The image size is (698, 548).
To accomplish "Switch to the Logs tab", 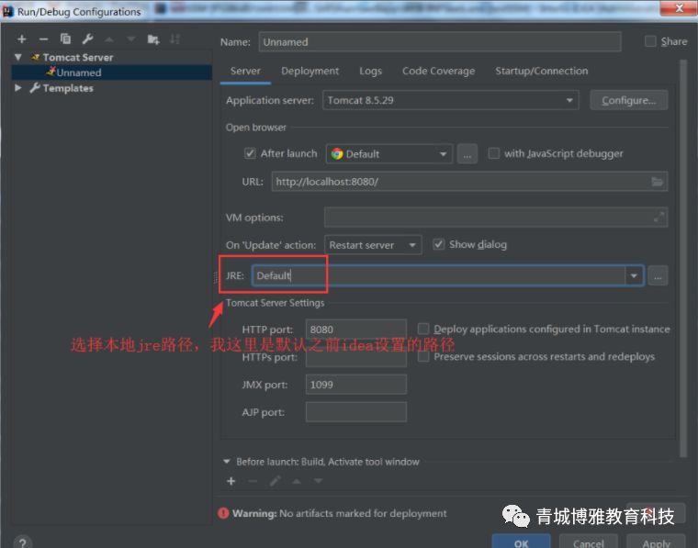I will point(370,72).
